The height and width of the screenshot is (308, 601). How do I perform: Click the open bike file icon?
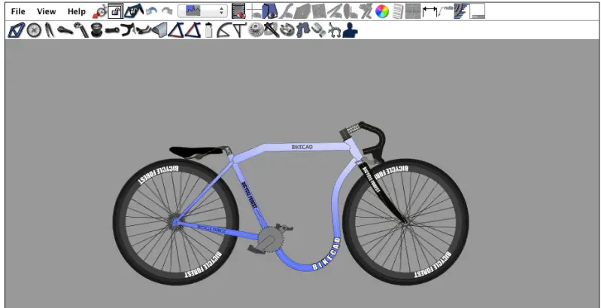[x=133, y=11]
